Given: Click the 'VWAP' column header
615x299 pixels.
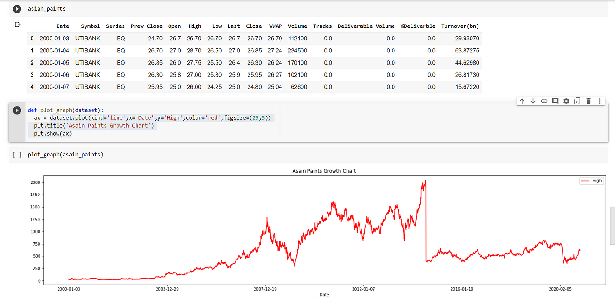Looking at the screenshot, I should pos(275,26).
